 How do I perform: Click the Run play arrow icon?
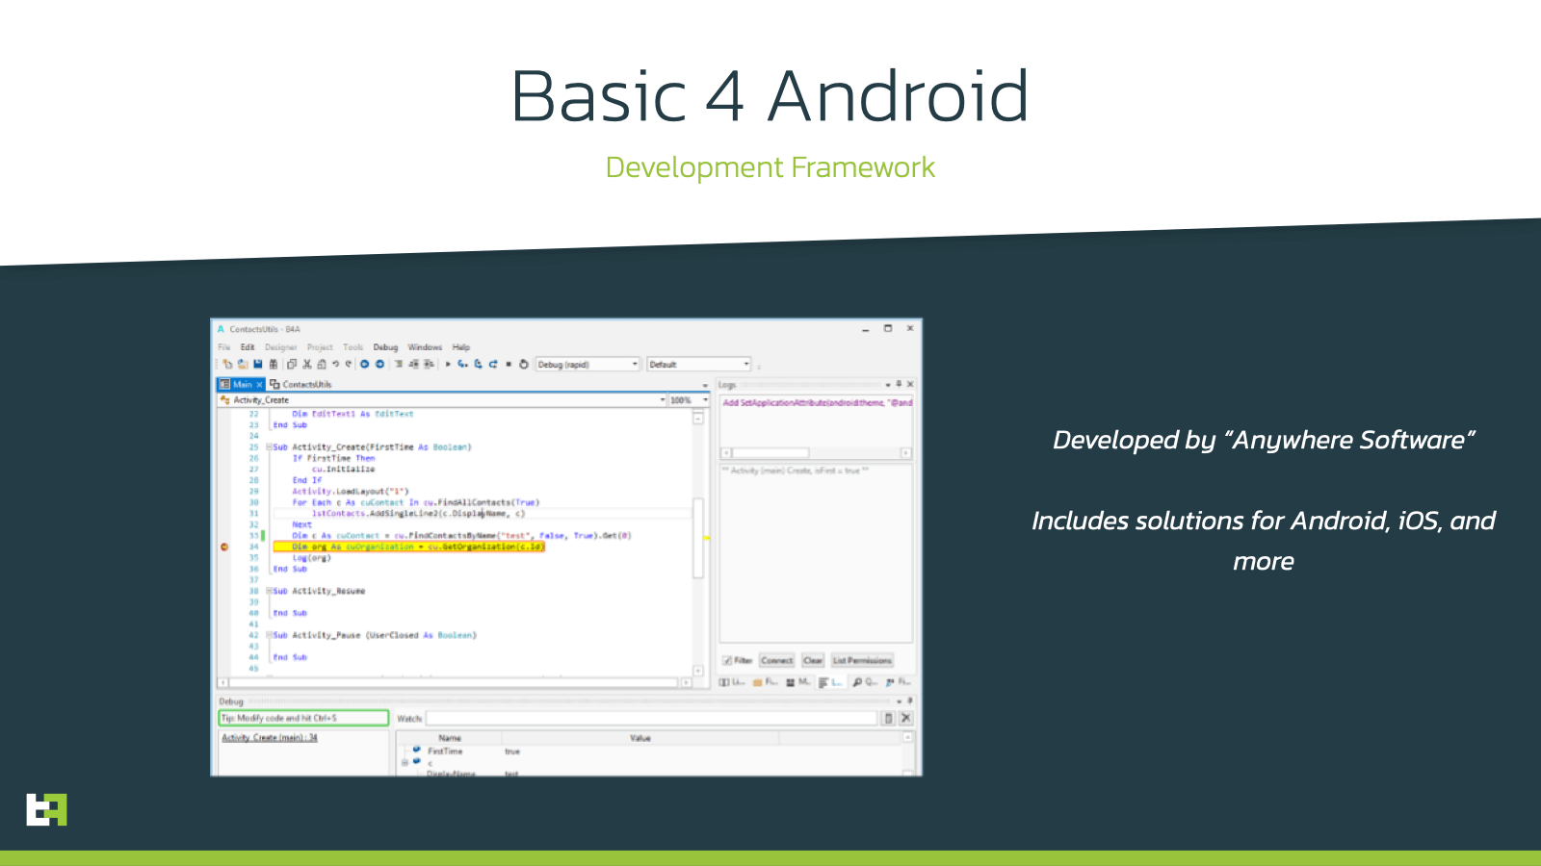point(448,364)
